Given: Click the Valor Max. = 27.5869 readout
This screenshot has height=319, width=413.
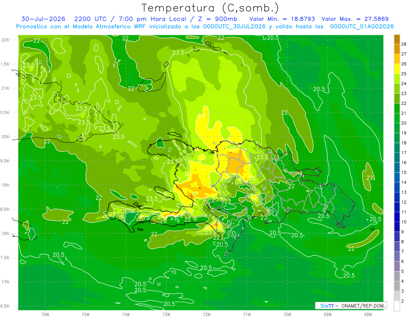Looking at the screenshot, I should (x=355, y=19).
